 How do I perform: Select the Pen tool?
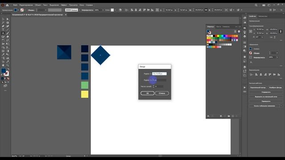pos(3,26)
